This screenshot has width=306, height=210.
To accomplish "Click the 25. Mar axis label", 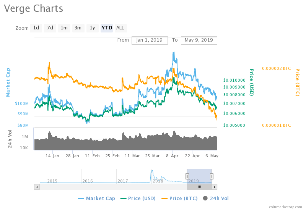I will click(152, 156).
